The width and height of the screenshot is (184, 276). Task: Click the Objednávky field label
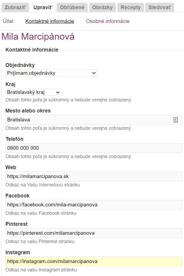(20, 65)
